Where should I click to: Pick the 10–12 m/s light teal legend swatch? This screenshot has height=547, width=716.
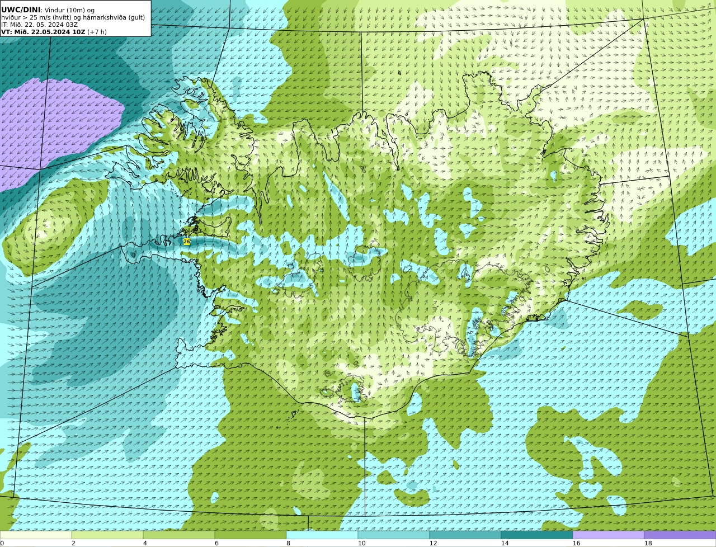click(x=394, y=535)
